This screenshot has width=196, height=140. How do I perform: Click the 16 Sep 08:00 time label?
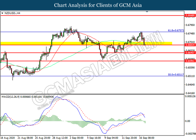tap(147, 138)
